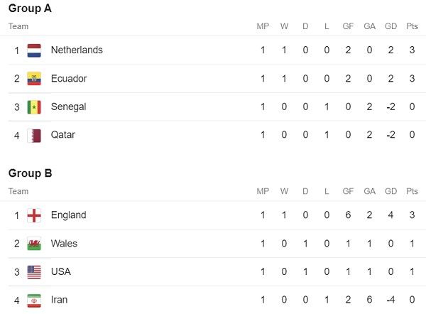Open the England team link
This screenshot has height=314, width=426.
pos(68,215)
